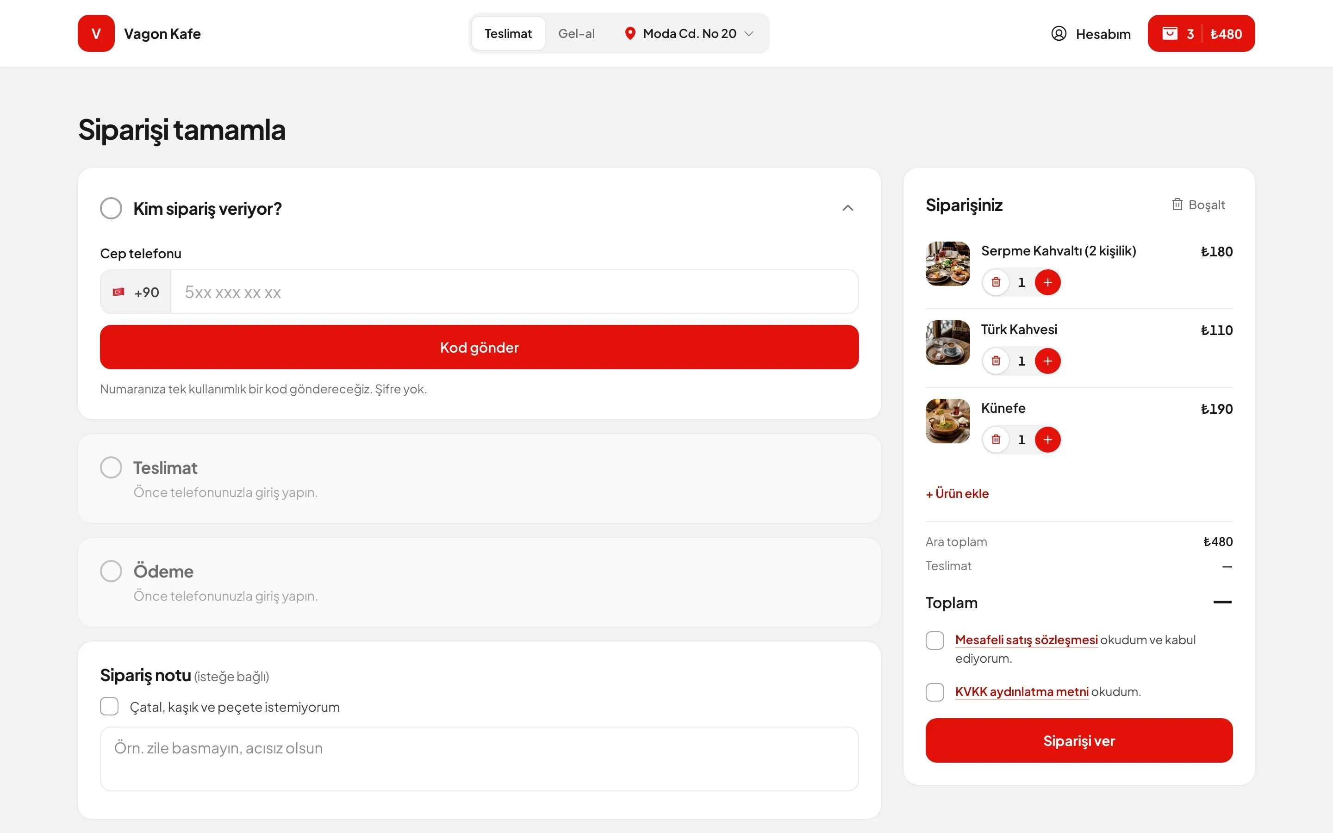The width and height of the screenshot is (1333, 833).
Task: Switch to the Gel-al pickup tab
Action: pyautogui.click(x=576, y=34)
